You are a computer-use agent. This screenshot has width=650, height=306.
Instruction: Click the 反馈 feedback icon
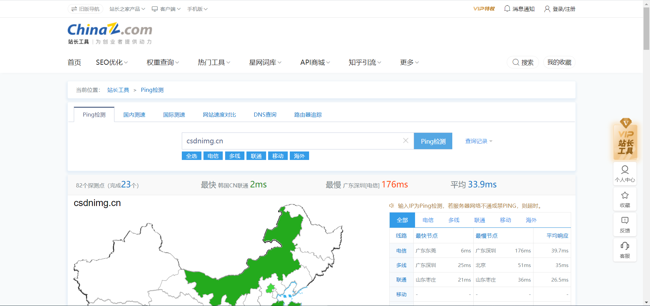click(x=625, y=220)
